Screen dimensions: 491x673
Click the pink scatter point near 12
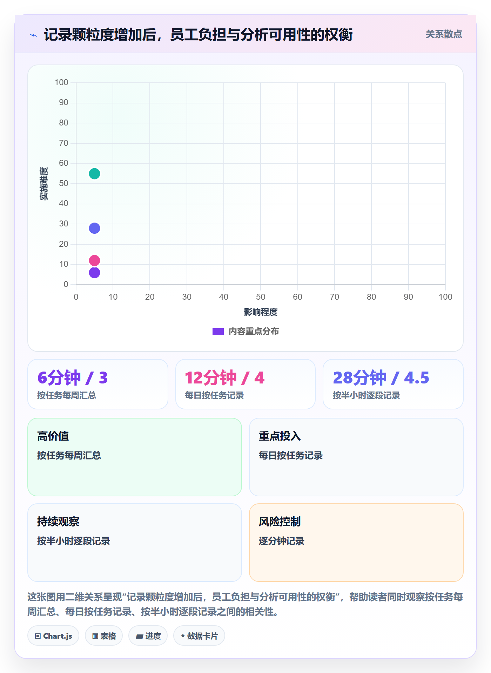tap(94, 260)
